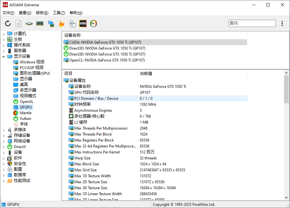290x208 pixels.
Task: Click the CPU chip toolbar icon
Action: (x=29, y=24)
